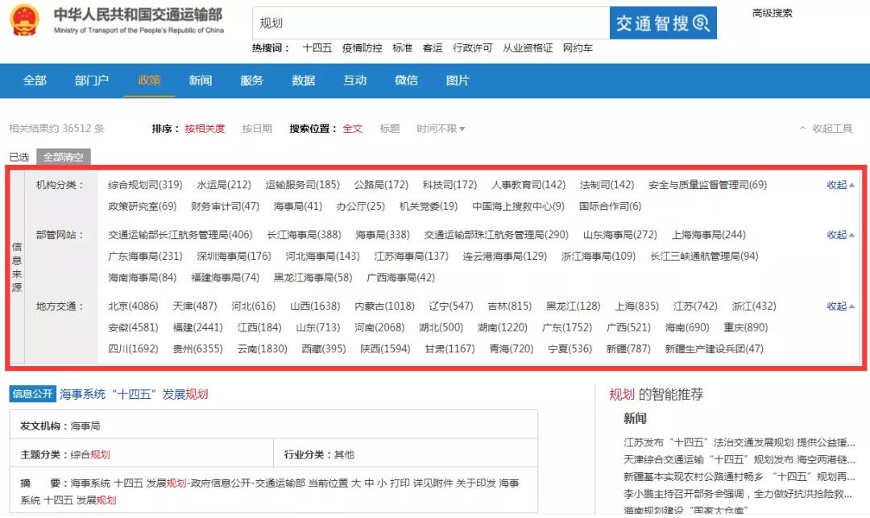Collapse the toolbar with 收起工具
Viewport: 870px width, 518px height.
[x=826, y=129]
